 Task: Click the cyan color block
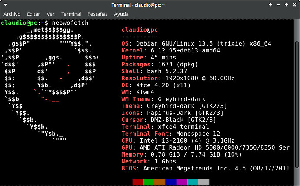click(193, 182)
